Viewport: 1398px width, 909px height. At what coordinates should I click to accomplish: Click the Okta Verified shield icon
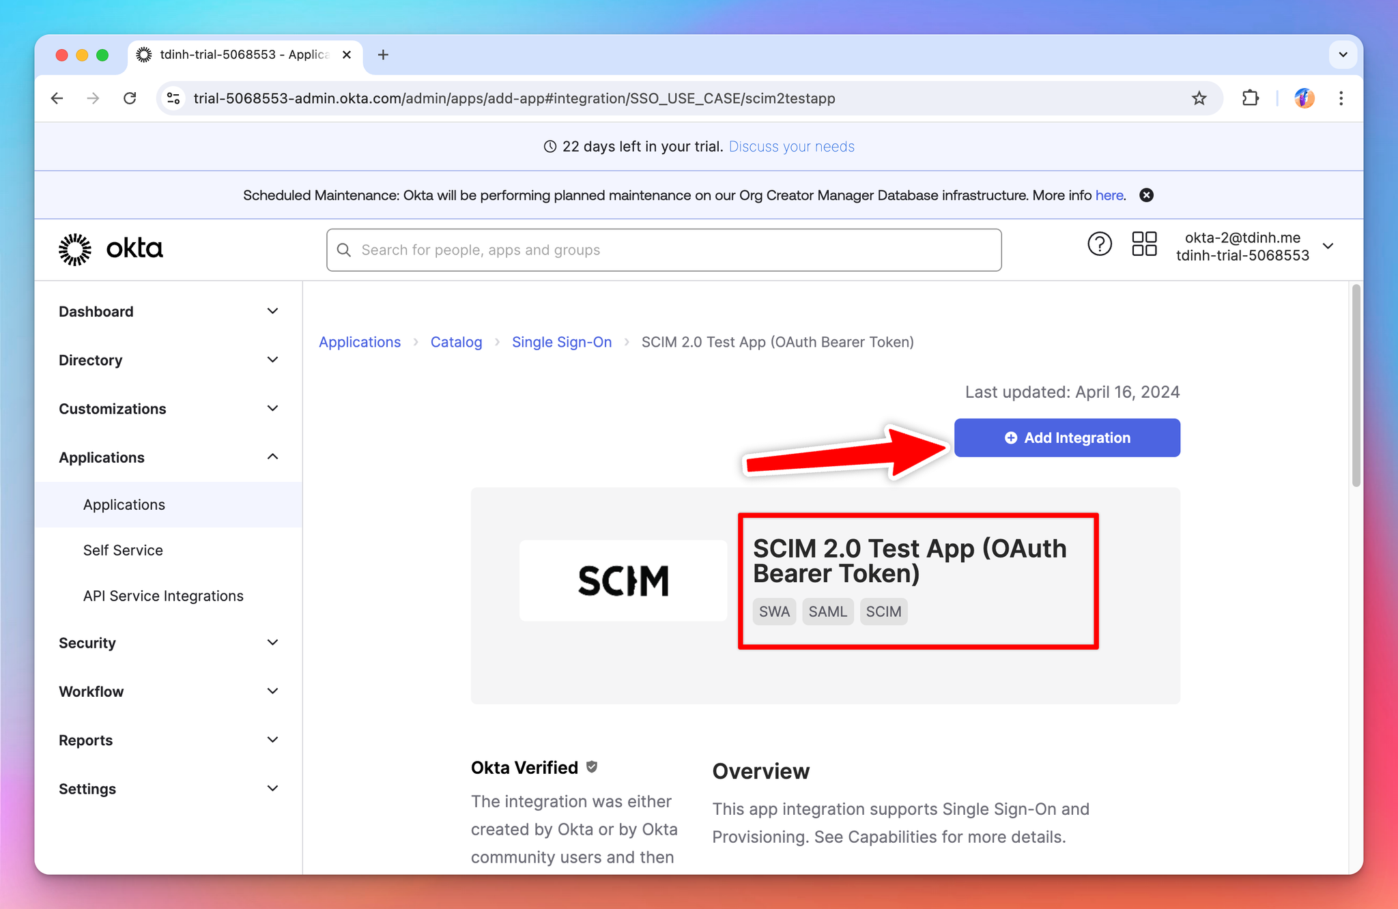(x=592, y=767)
